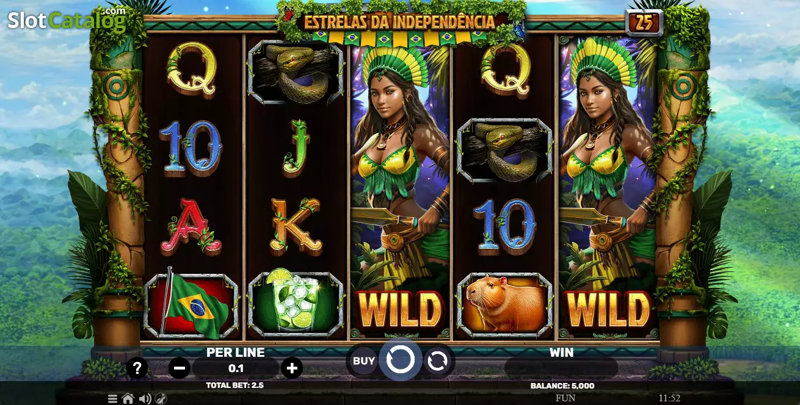Decrease the per line bet with minus

click(x=179, y=368)
